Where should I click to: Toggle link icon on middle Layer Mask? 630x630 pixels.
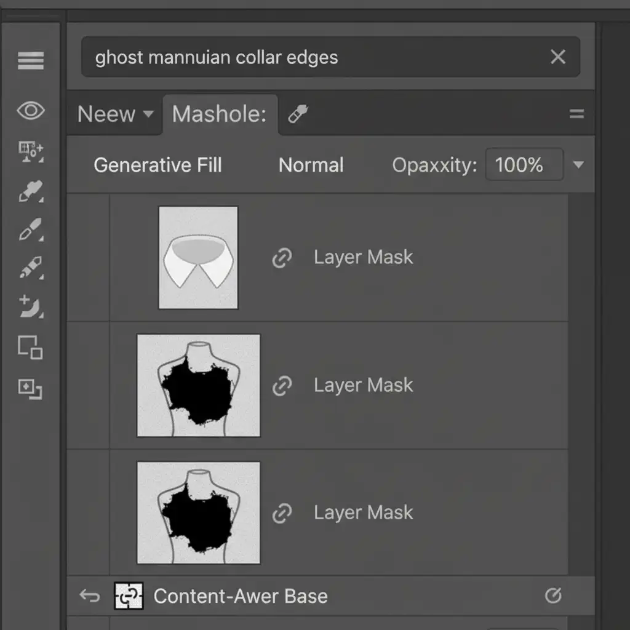282,386
